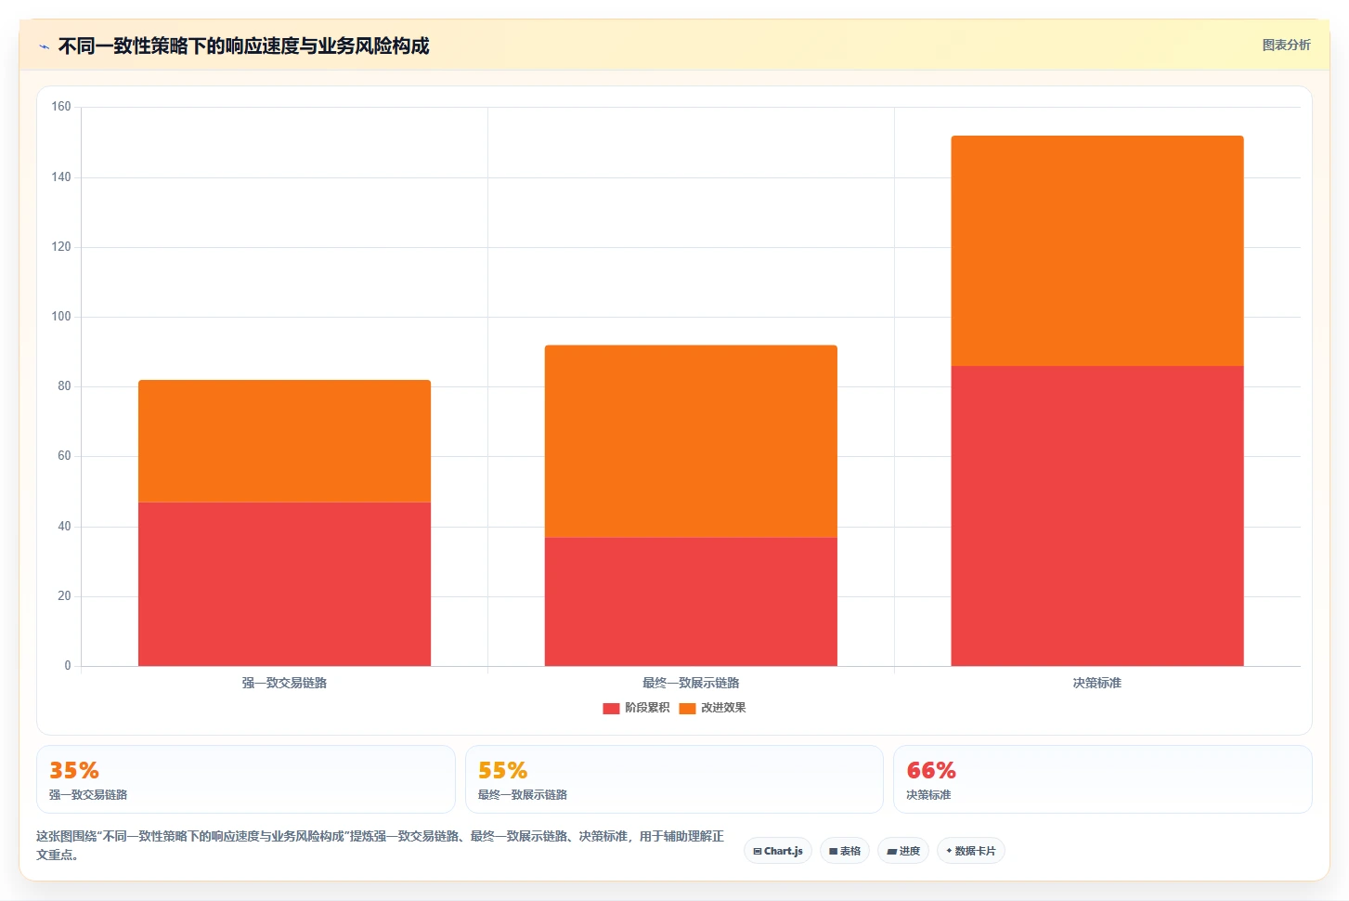Click y-axis value 40
The image size is (1349, 901).
coord(64,527)
